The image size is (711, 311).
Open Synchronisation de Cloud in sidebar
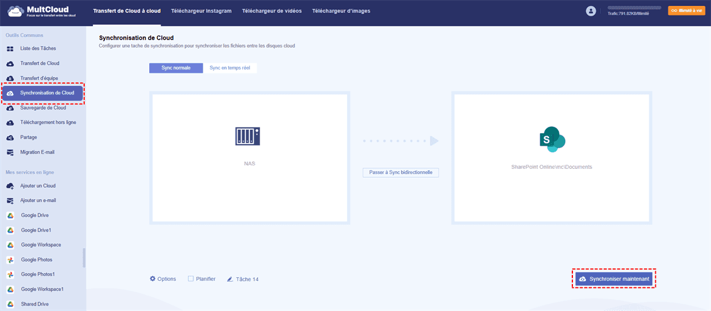42,93
